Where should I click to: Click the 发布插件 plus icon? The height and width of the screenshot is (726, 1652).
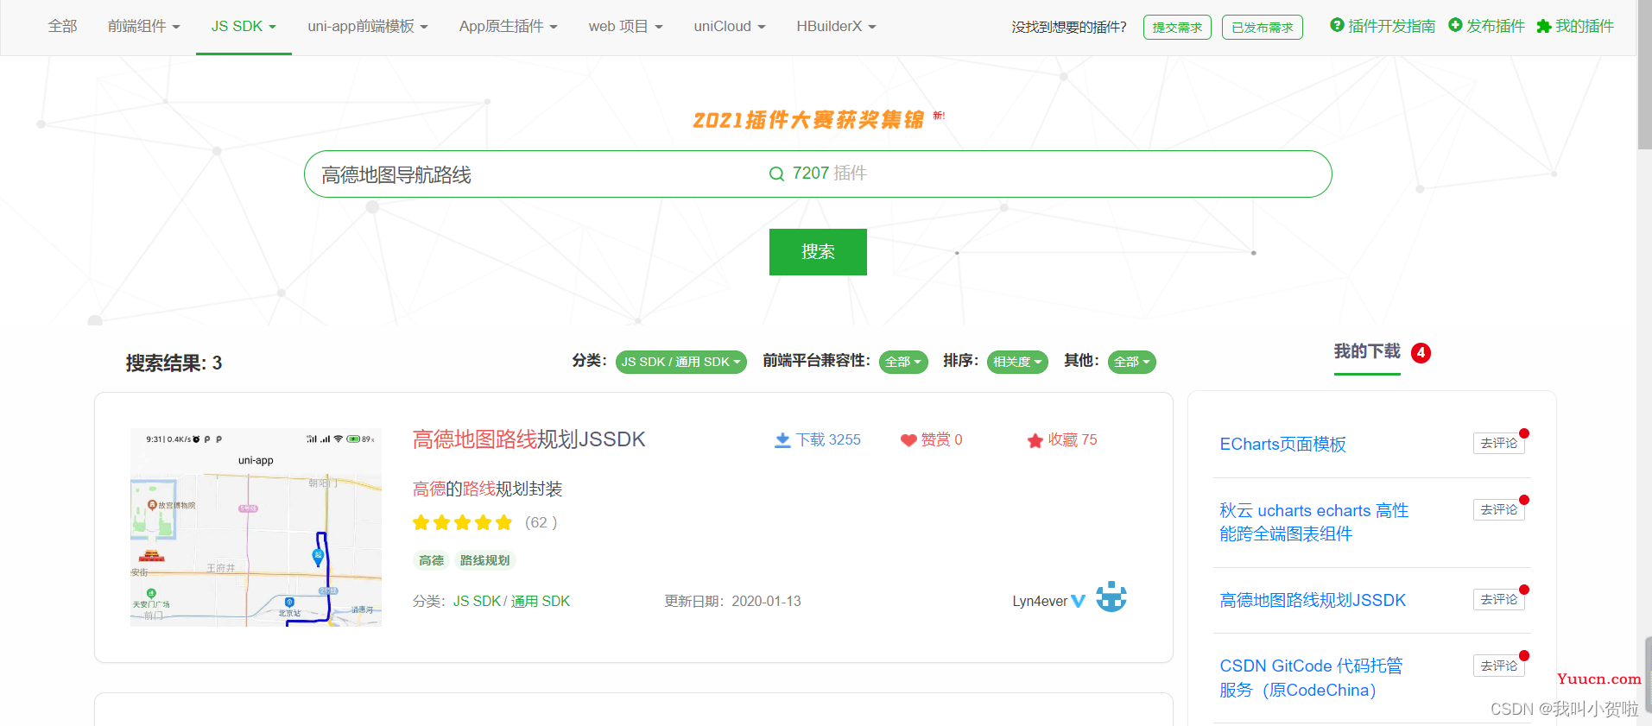pyautogui.click(x=1455, y=25)
